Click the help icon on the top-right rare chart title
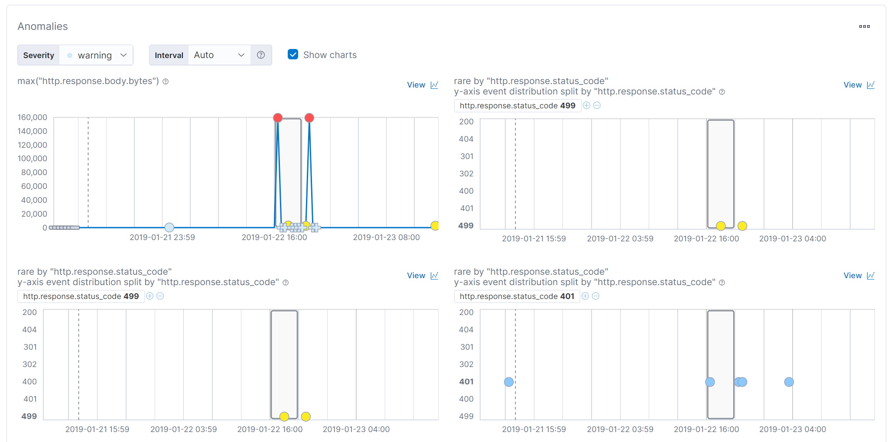 click(722, 92)
